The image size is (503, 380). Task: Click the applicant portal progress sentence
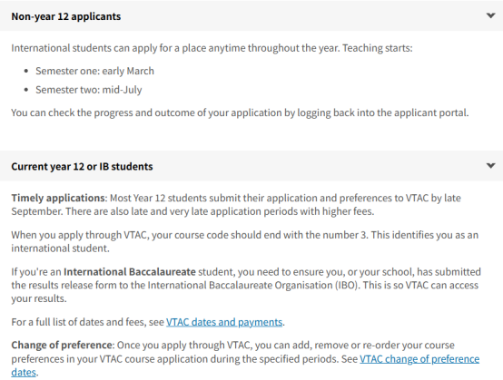pos(240,112)
